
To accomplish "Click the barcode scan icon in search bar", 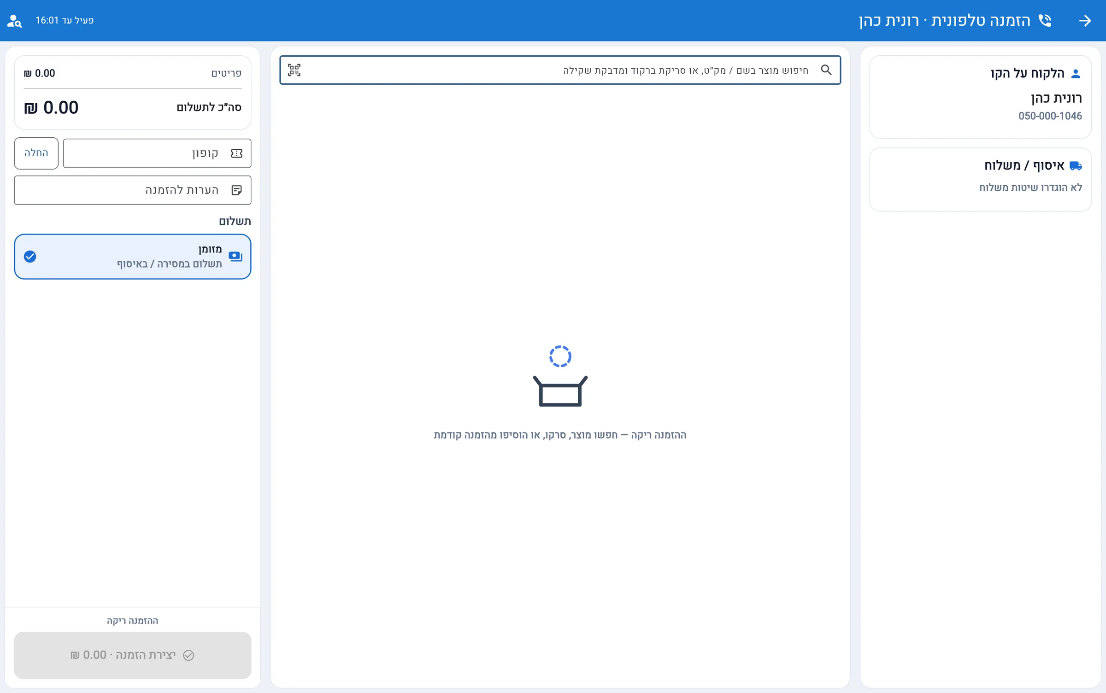I will [x=294, y=70].
